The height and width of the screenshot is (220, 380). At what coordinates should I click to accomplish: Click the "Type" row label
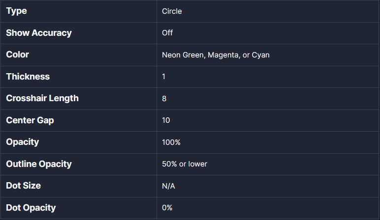click(16, 11)
